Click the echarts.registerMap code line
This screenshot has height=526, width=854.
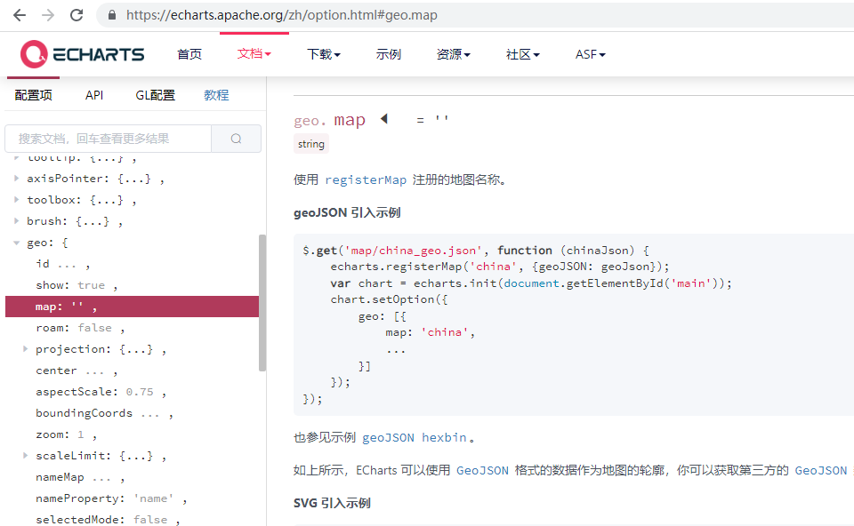point(499,267)
